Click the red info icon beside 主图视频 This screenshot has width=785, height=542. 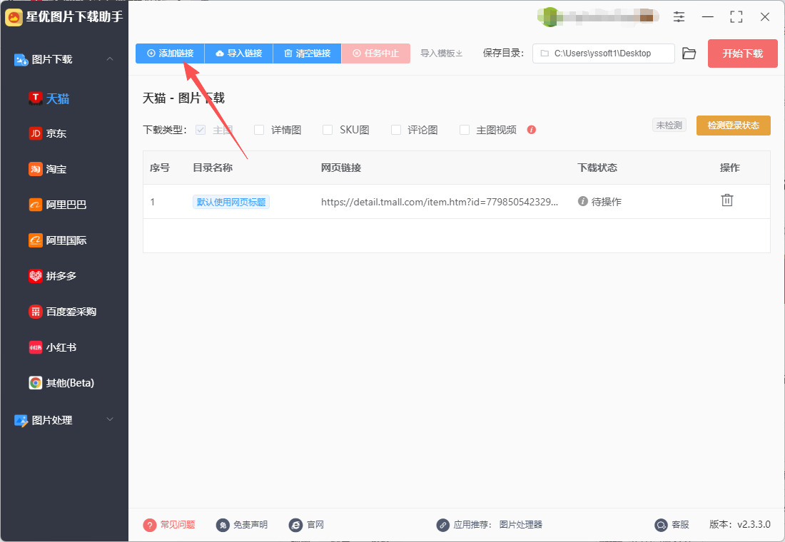point(532,130)
